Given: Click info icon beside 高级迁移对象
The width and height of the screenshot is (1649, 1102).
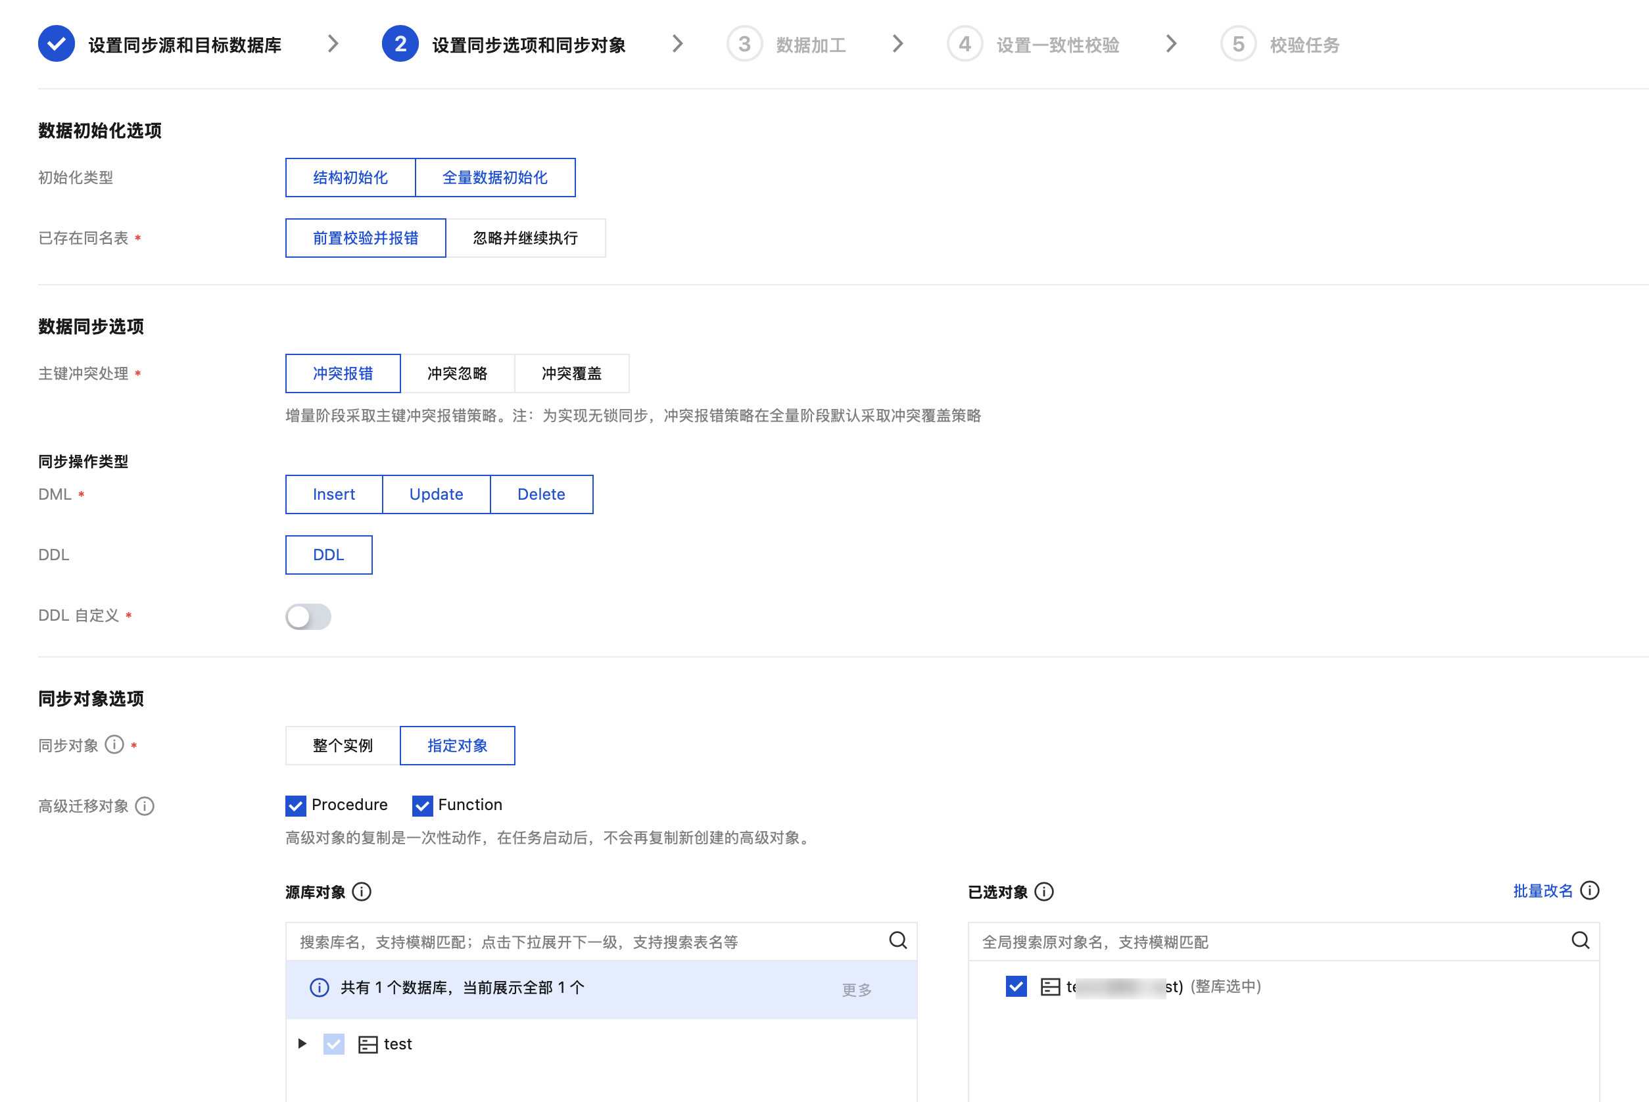Looking at the screenshot, I should point(145,805).
